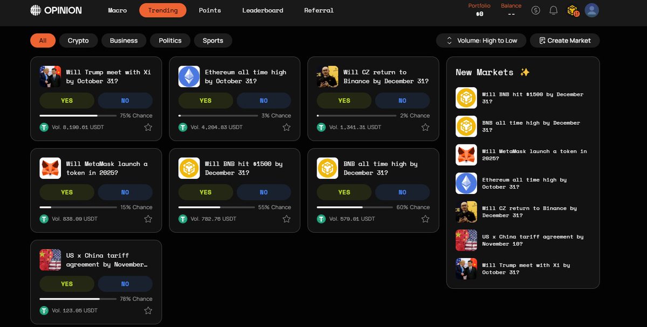This screenshot has height=327, width=647.
Task: Click USDT icon beside Vol. 579.01
Action: (321, 219)
